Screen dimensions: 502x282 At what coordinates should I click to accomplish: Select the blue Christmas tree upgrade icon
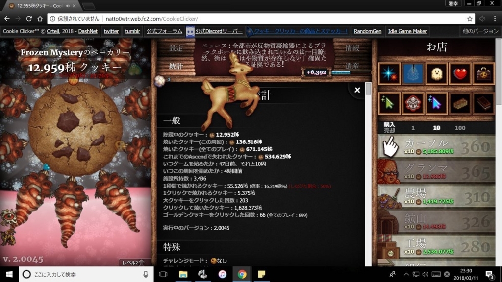coord(413,73)
